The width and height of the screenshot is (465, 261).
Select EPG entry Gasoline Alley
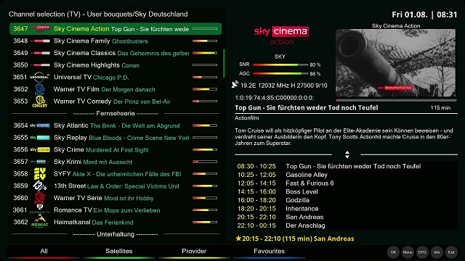pyautogui.click(x=346, y=175)
